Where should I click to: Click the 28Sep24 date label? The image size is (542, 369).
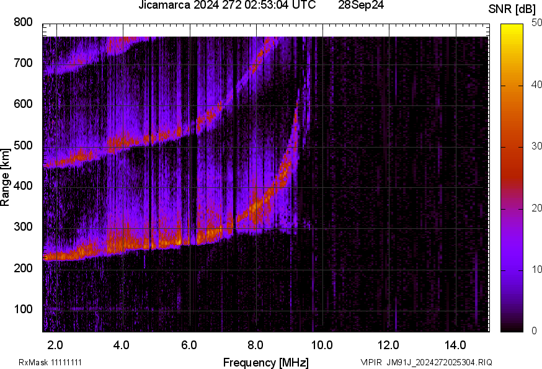pos(360,6)
